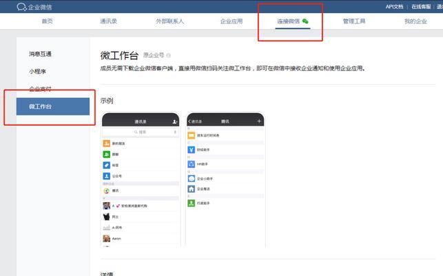Click the 在线客服 link
Viewport: 443px width, 276px height.
pos(421,7)
